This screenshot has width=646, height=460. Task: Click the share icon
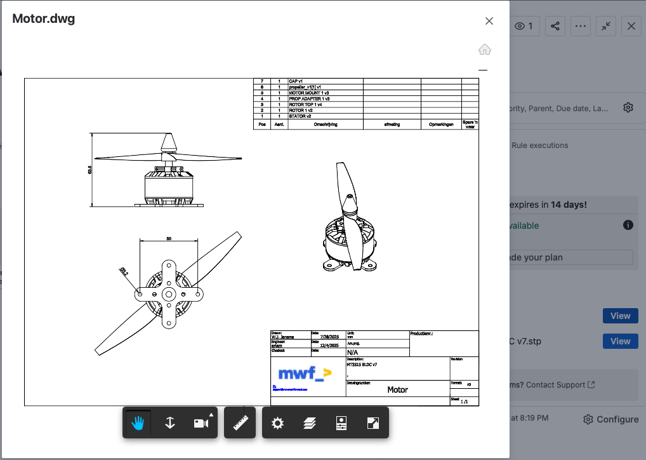[x=555, y=26]
